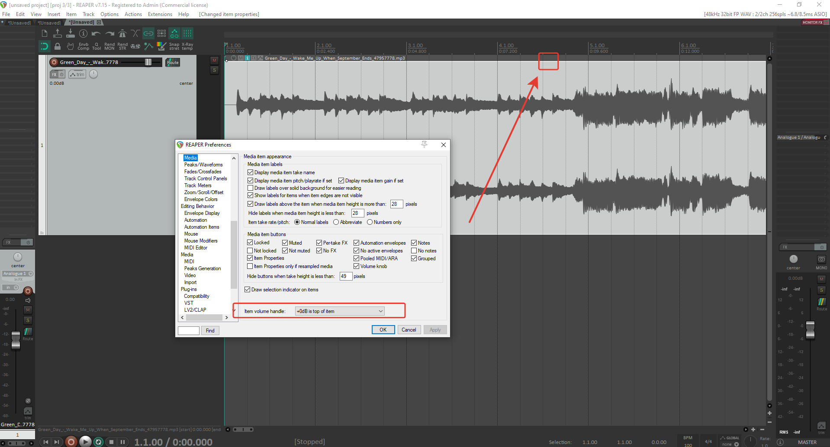
Task: Toggle the locking padlock icon
Action: (58, 46)
